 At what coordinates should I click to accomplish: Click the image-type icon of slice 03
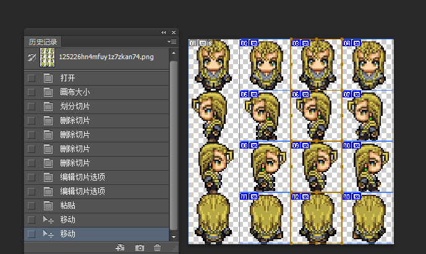pos(305,43)
